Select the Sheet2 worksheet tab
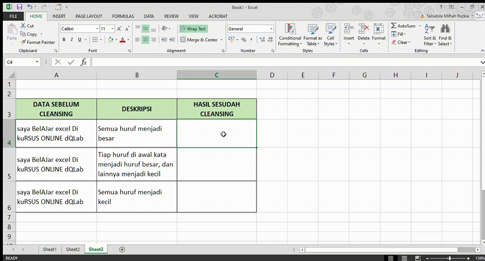This screenshot has height=261, width=485. click(x=73, y=249)
